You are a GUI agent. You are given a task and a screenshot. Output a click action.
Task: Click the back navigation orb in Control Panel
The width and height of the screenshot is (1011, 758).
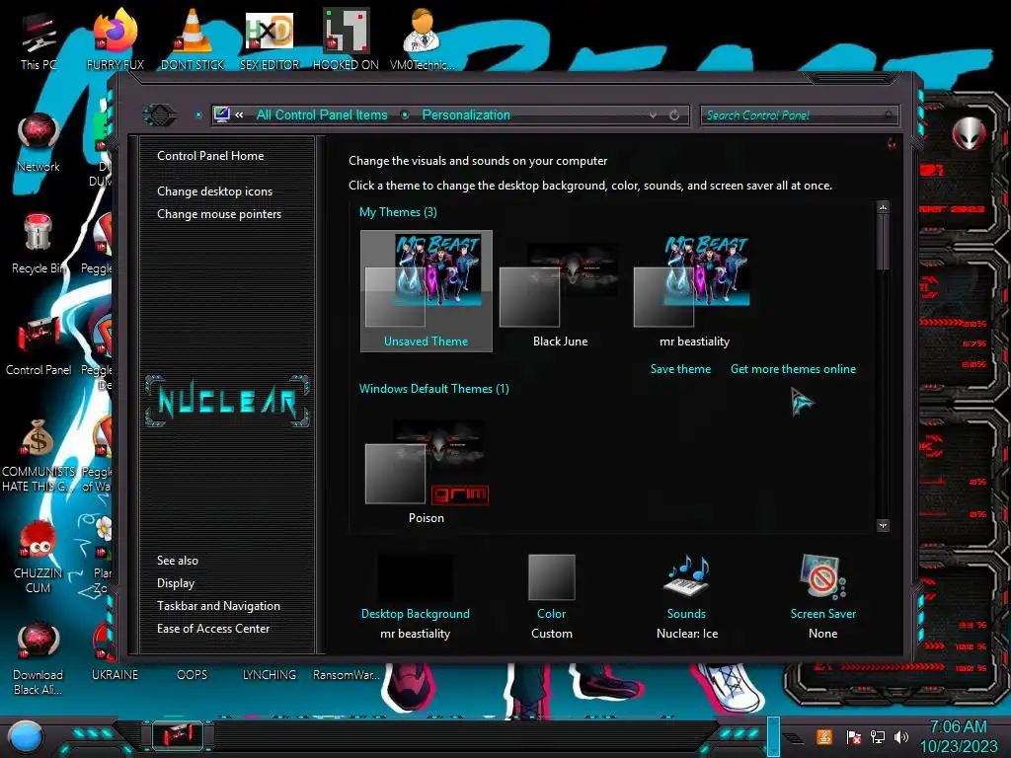[159, 115]
